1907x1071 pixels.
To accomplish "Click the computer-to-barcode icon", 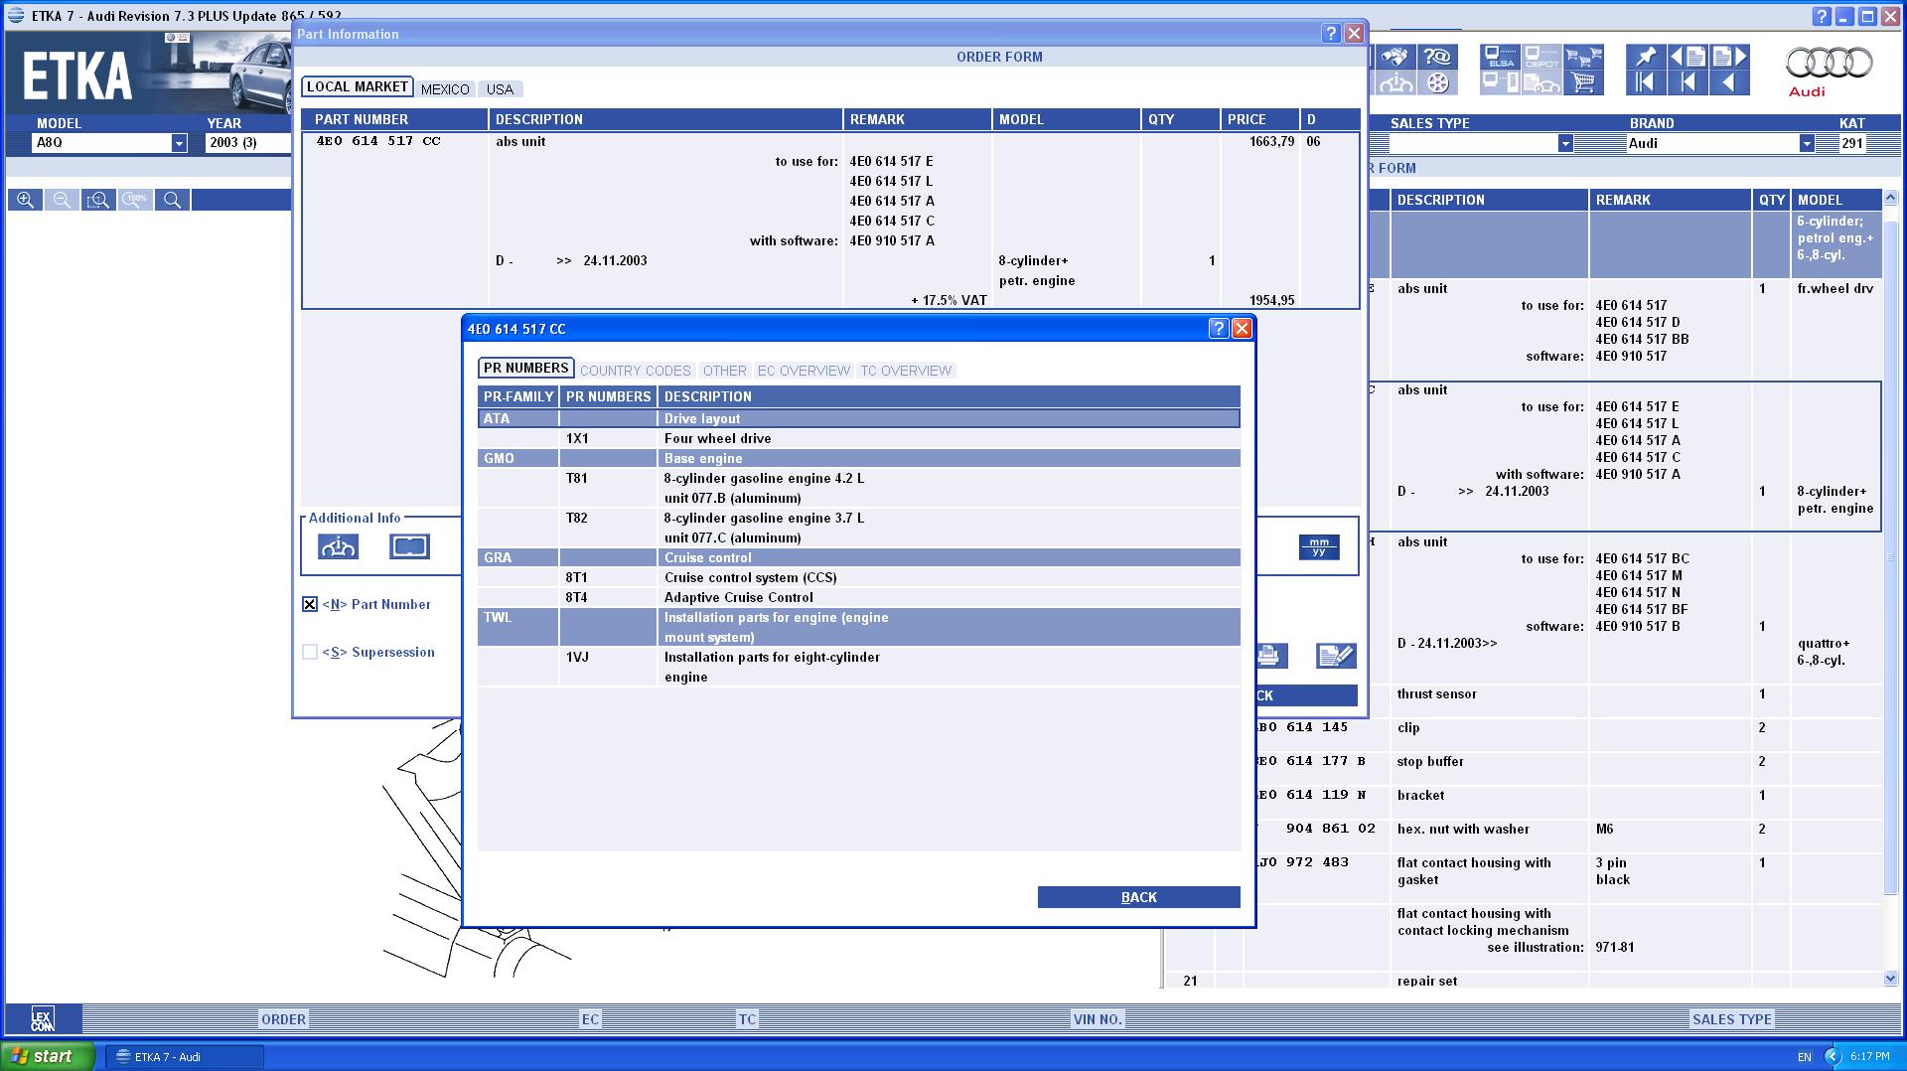I will point(1500,83).
